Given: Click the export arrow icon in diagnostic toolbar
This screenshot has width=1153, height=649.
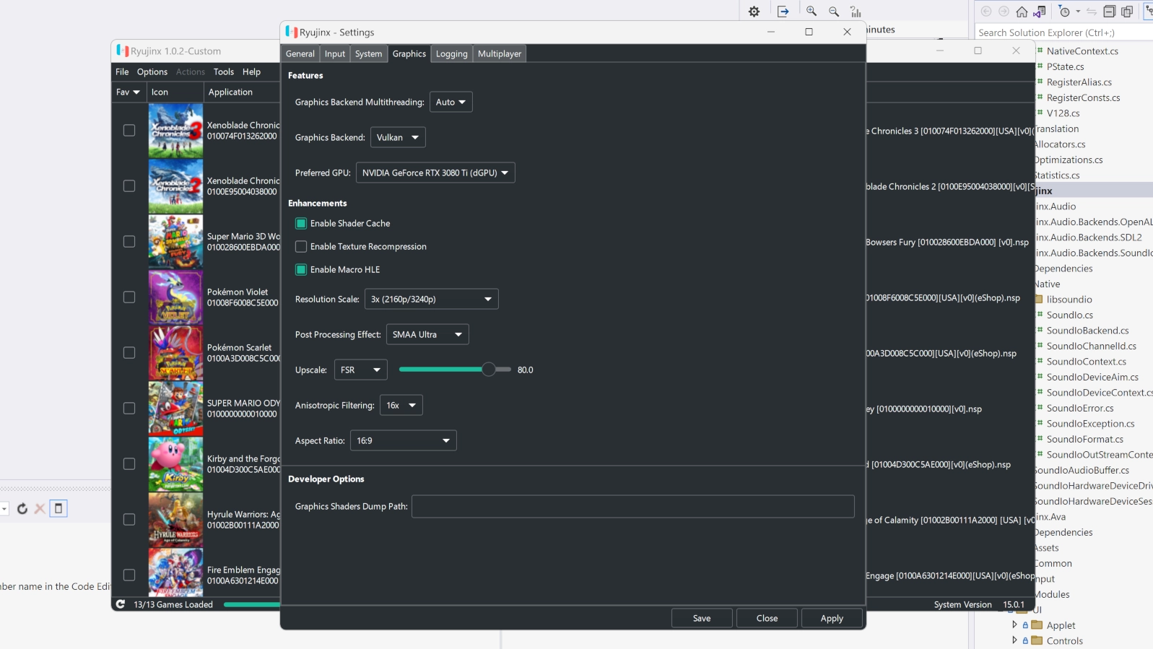Looking at the screenshot, I should (783, 12).
